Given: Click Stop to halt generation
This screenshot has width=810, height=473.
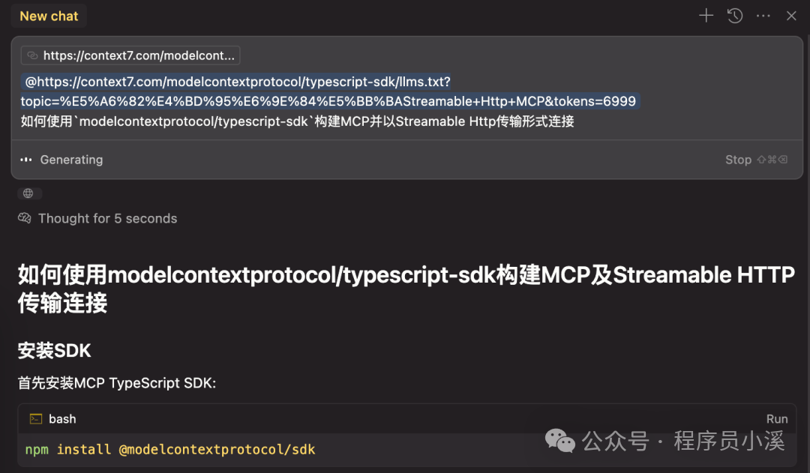Looking at the screenshot, I should coord(738,159).
